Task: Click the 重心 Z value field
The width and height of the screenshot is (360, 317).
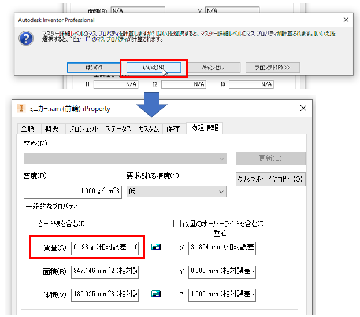Action: tap(222, 295)
